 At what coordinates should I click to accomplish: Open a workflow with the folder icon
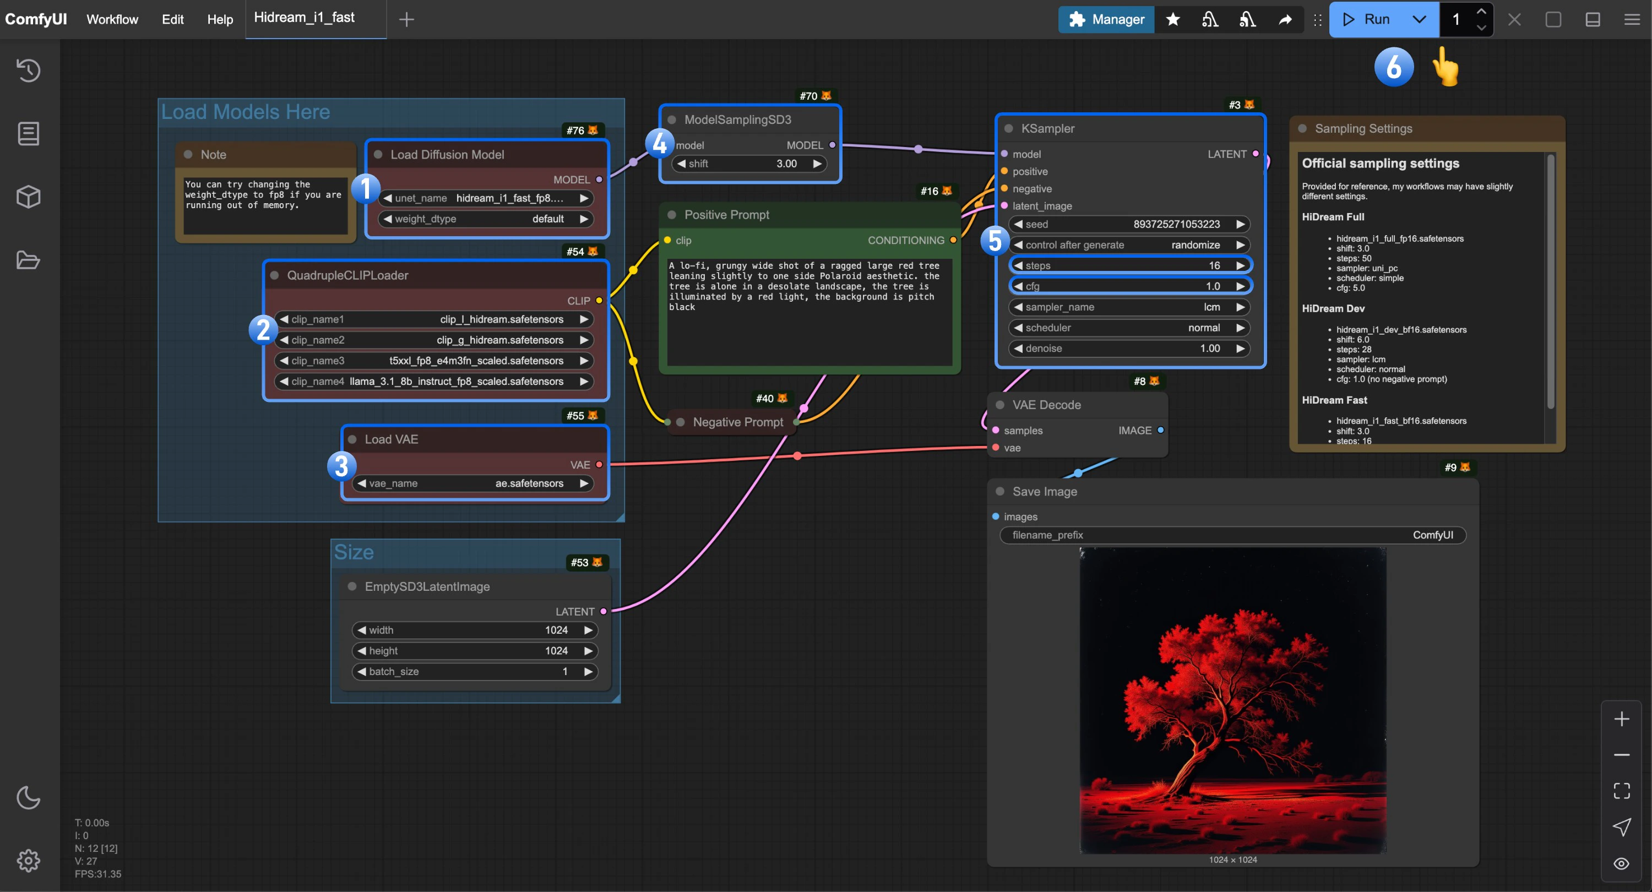28,260
